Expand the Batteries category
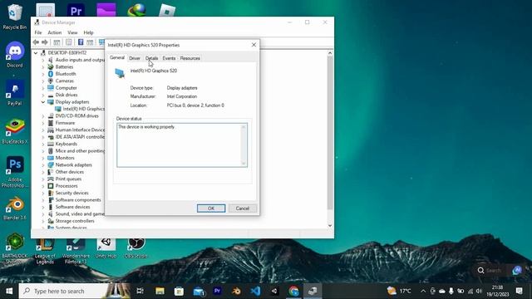Viewport: 532px width, 299px height. (43, 67)
